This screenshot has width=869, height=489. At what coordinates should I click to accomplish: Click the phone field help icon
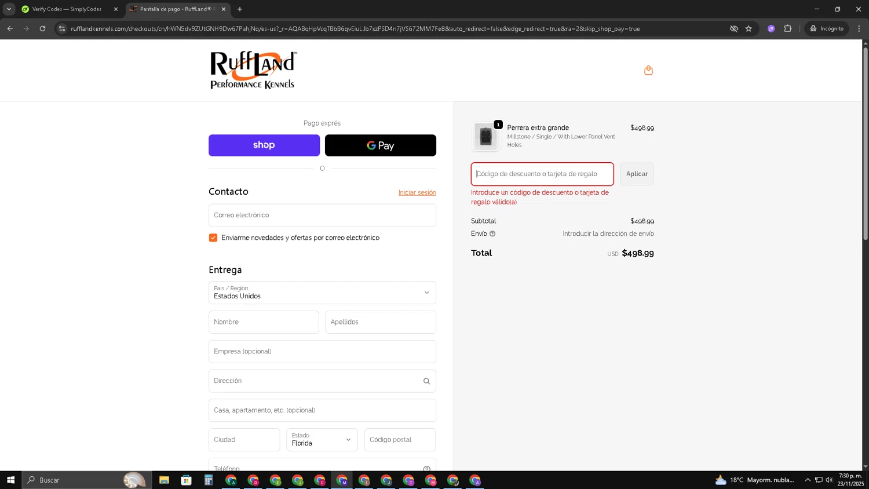(x=426, y=468)
